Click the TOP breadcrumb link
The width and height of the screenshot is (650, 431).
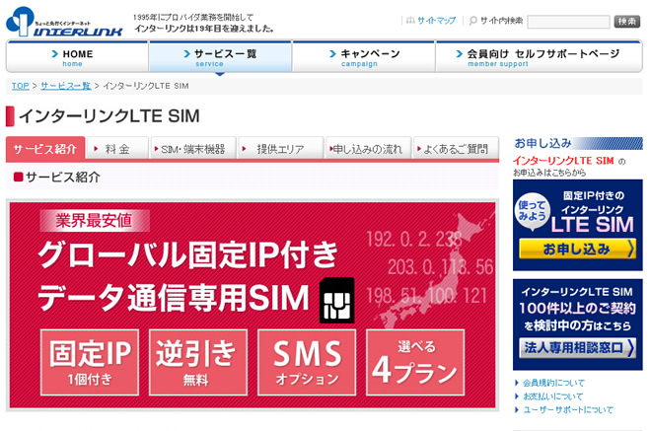(x=21, y=86)
